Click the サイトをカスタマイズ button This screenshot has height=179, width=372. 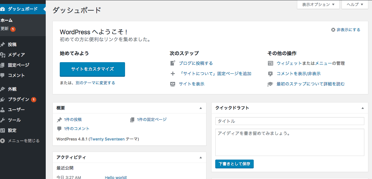click(x=92, y=69)
